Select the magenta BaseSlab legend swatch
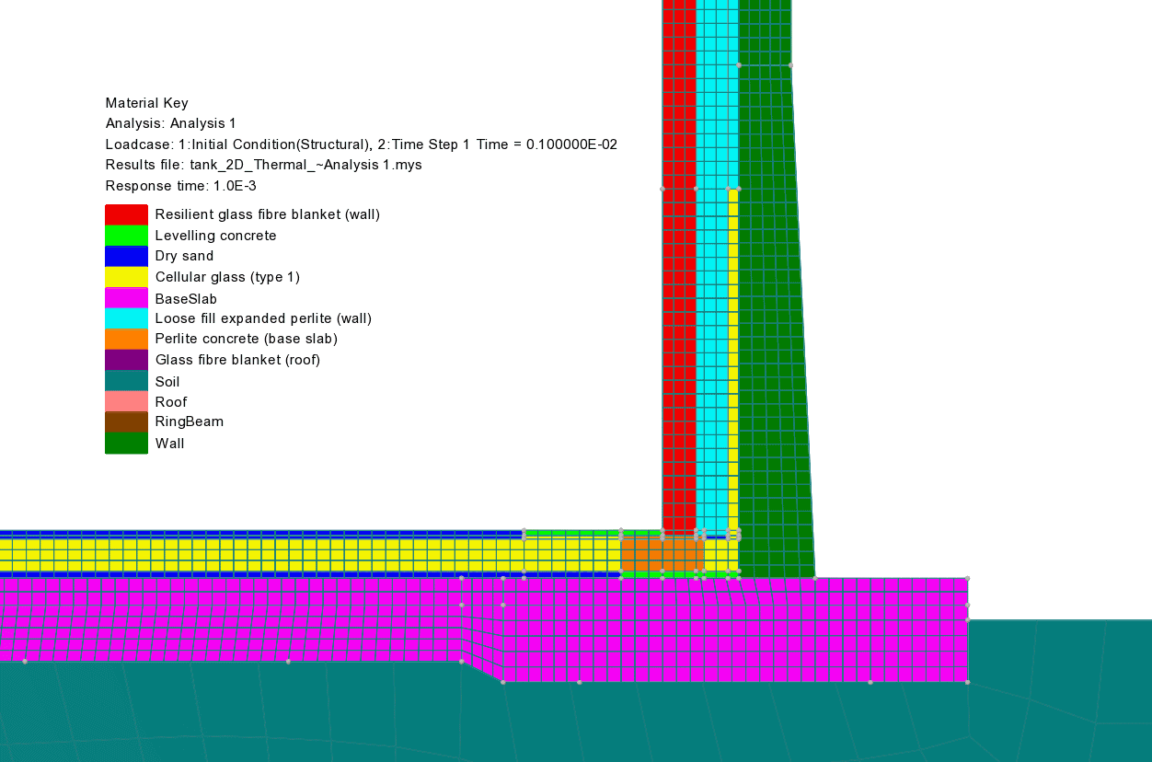The width and height of the screenshot is (1152, 762). click(x=126, y=298)
